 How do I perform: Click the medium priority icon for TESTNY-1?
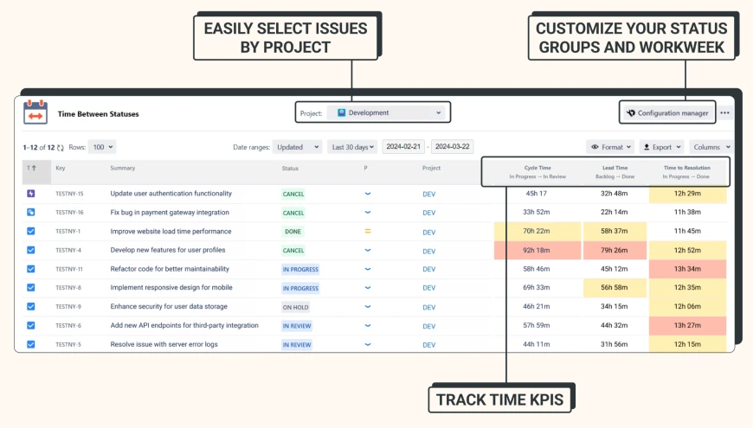[367, 231]
